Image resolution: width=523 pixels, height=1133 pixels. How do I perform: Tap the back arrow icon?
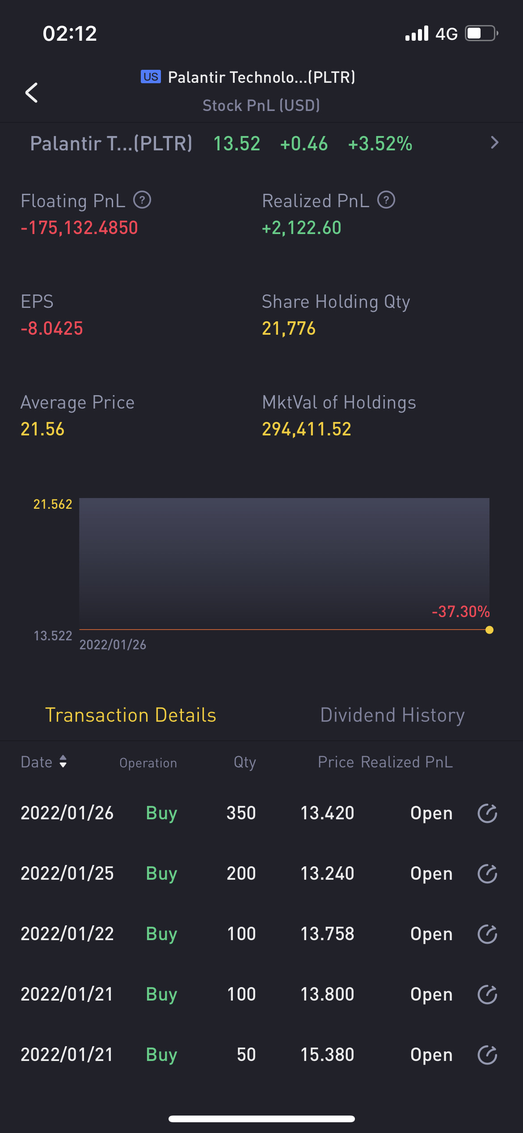(x=32, y=93)
